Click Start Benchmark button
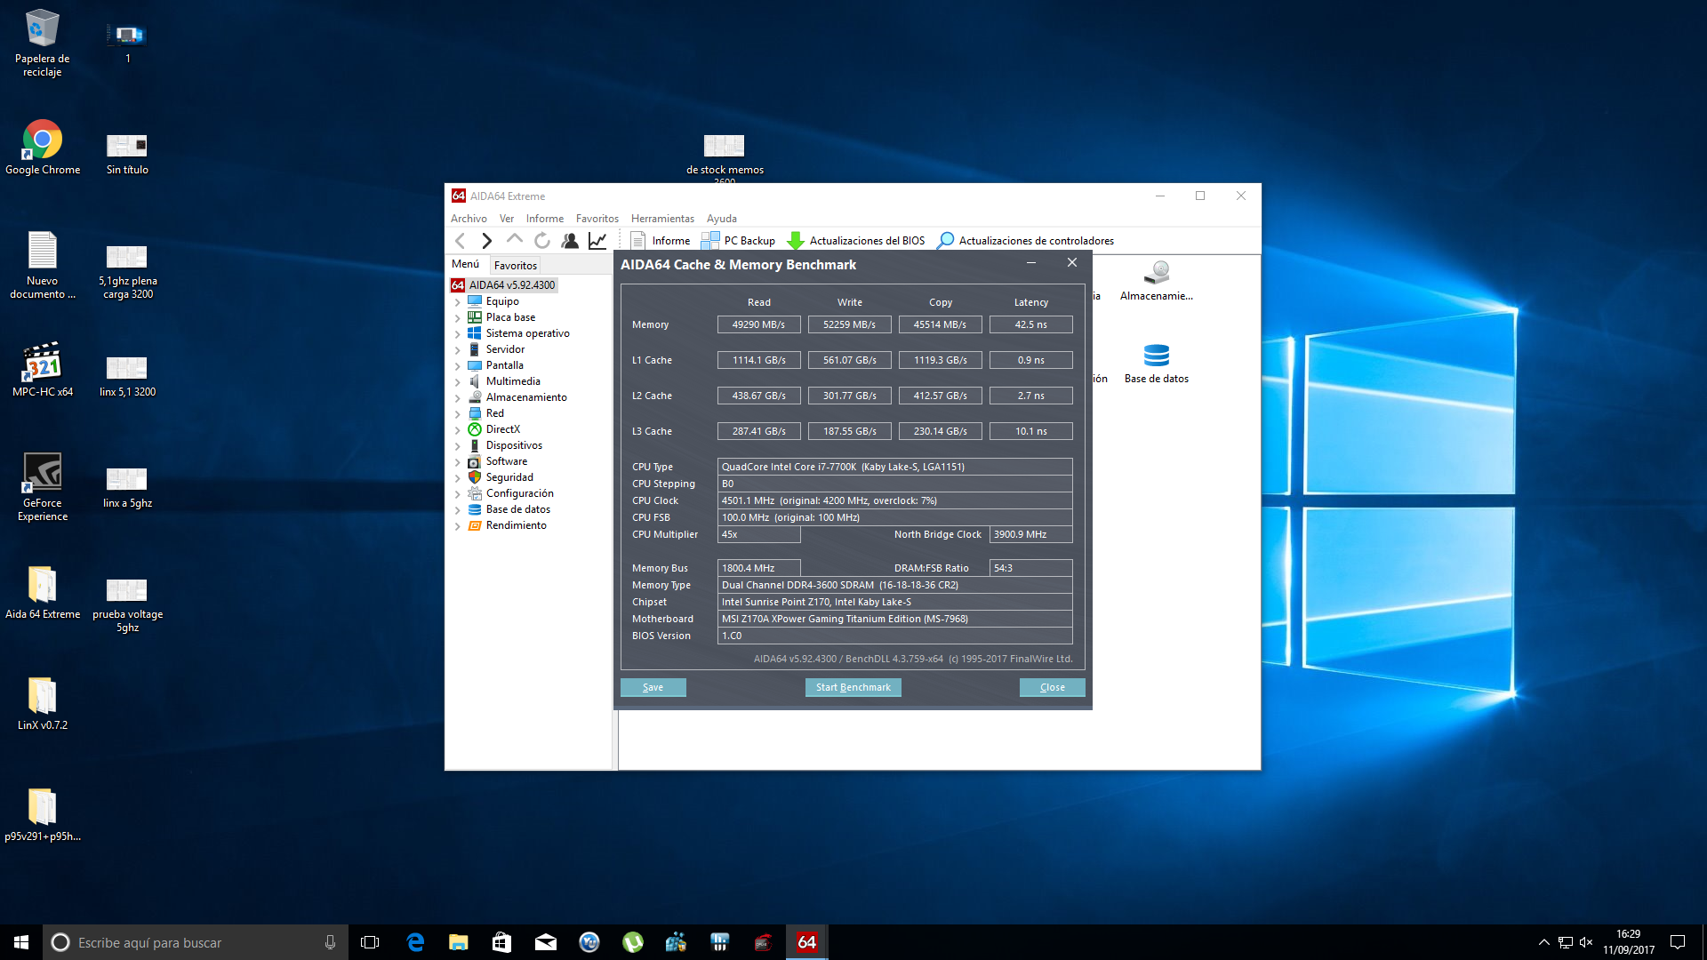 pos(853,687)
